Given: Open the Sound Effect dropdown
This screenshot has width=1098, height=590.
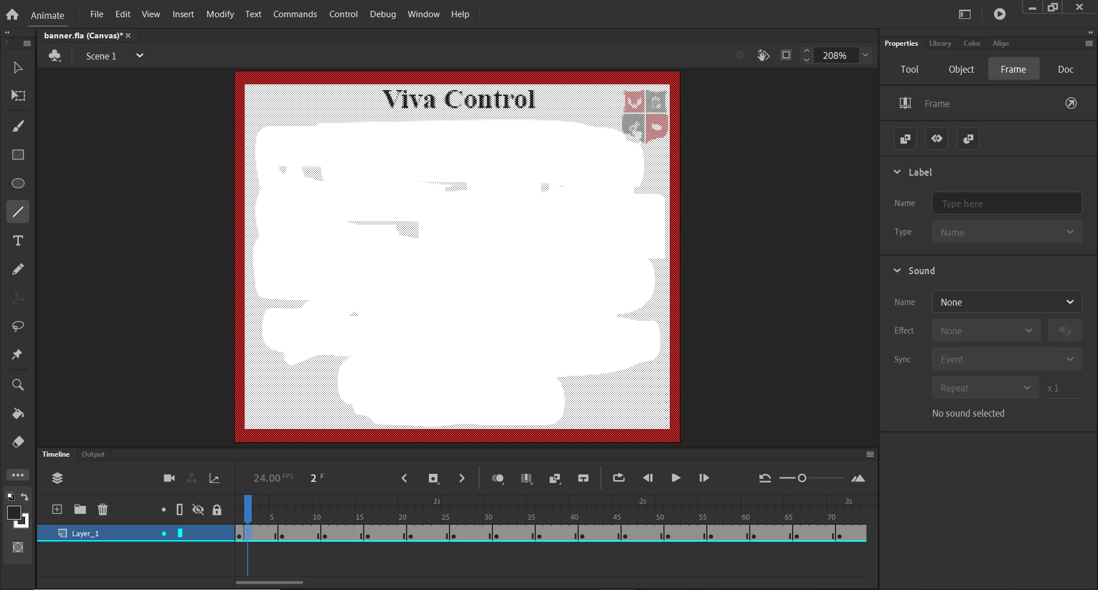Looking at the screenshot, I should coord(986,331).
